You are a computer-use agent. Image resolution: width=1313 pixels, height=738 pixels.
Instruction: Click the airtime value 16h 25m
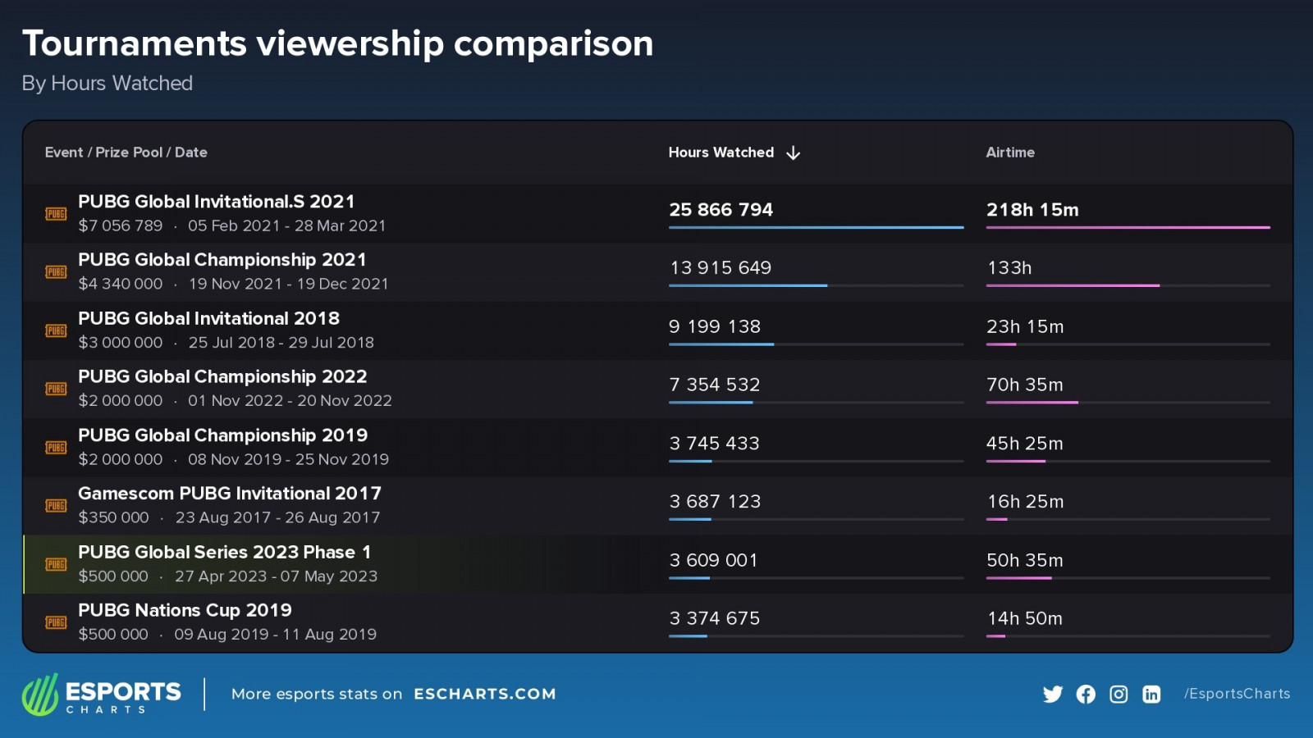coord(1025,502)
